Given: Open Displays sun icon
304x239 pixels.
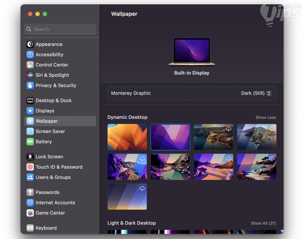Looking at the screenshot, I should click(30, 111).
